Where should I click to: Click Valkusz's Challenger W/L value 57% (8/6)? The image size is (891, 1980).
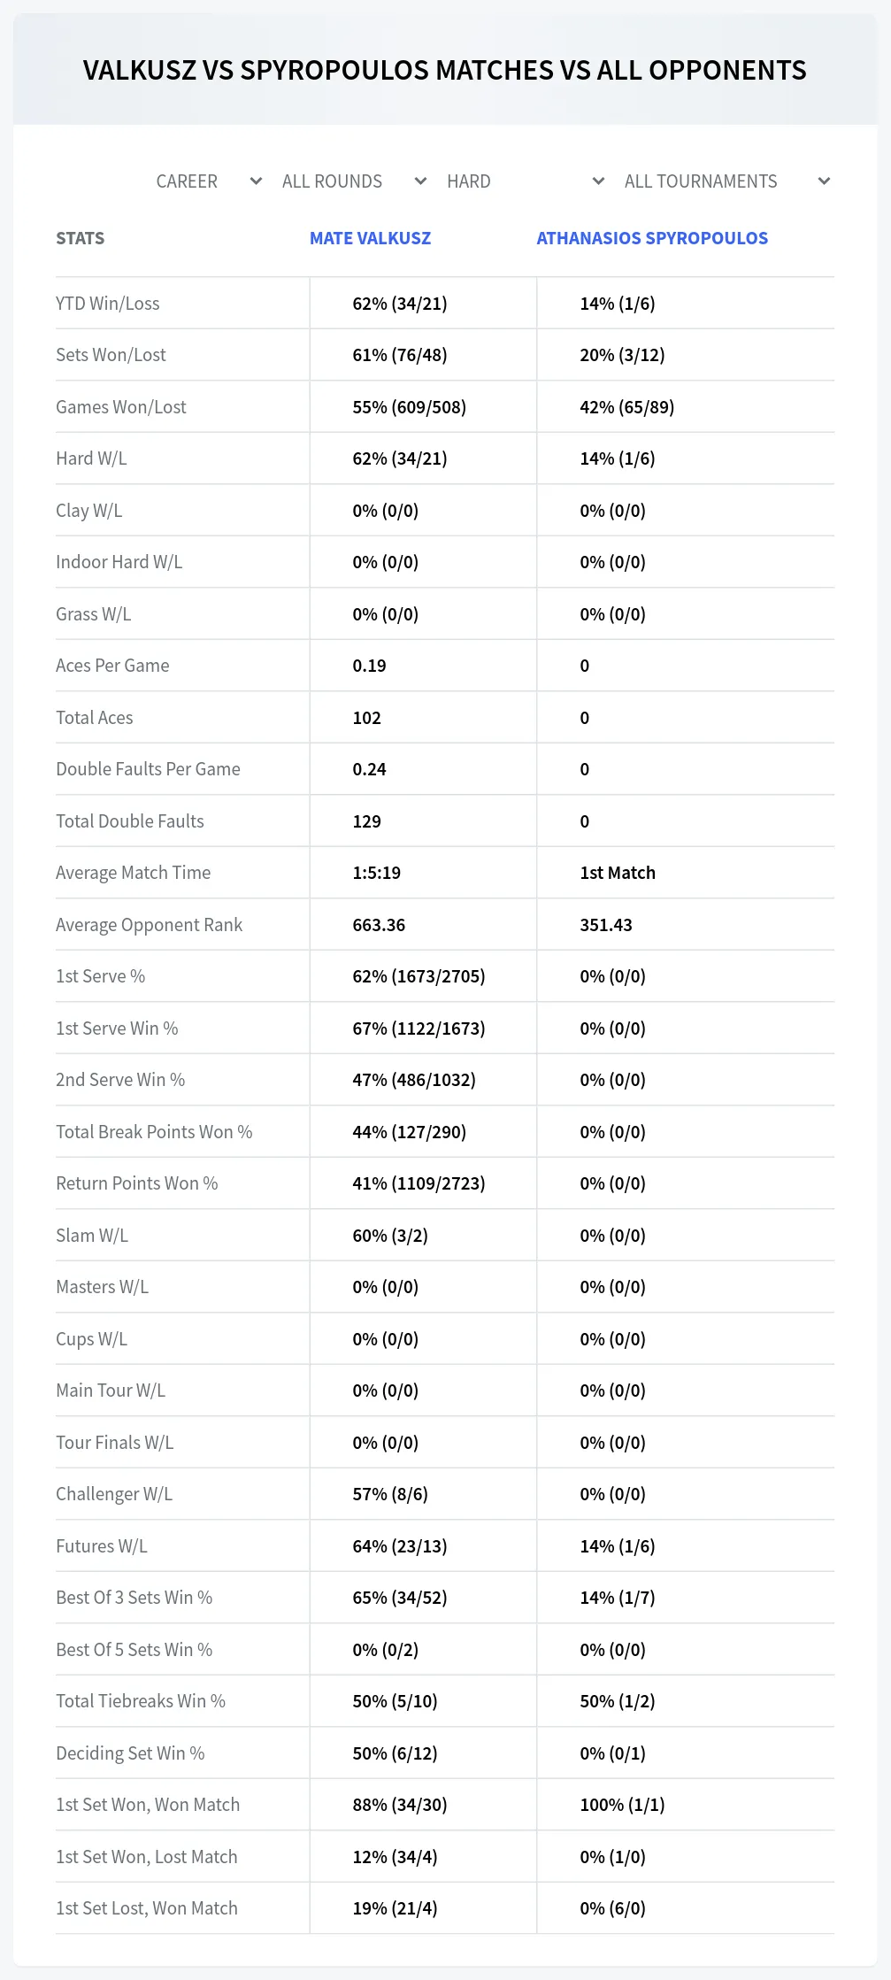tap(390, 1494)
